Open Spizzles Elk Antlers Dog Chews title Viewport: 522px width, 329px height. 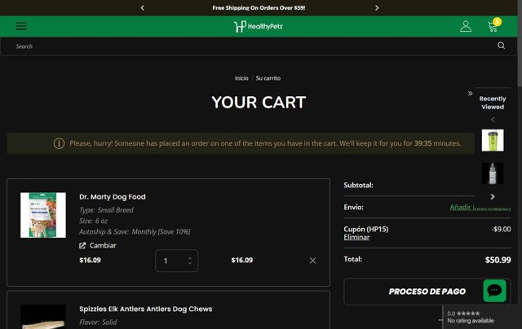pos(145,309)
